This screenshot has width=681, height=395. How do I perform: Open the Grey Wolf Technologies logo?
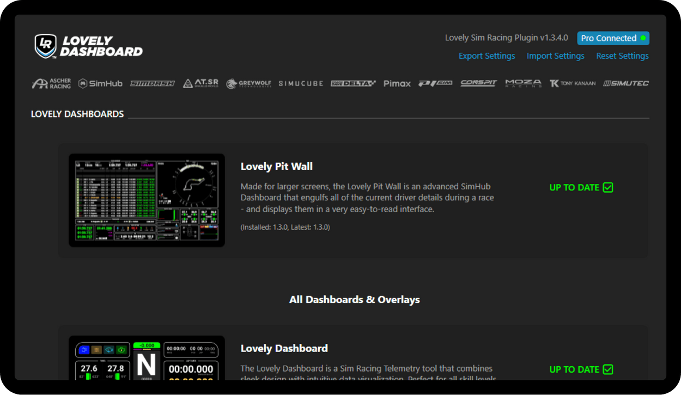pyautogui.click(x=248, y=83)
